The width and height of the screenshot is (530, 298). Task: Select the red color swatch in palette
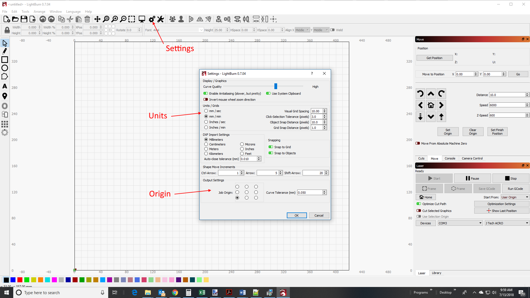(20, 280)
